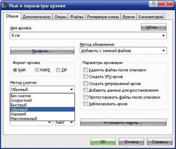Open the Метод обновления dropdown
Screen dimensions: 176x149
[x=123, y=51]
